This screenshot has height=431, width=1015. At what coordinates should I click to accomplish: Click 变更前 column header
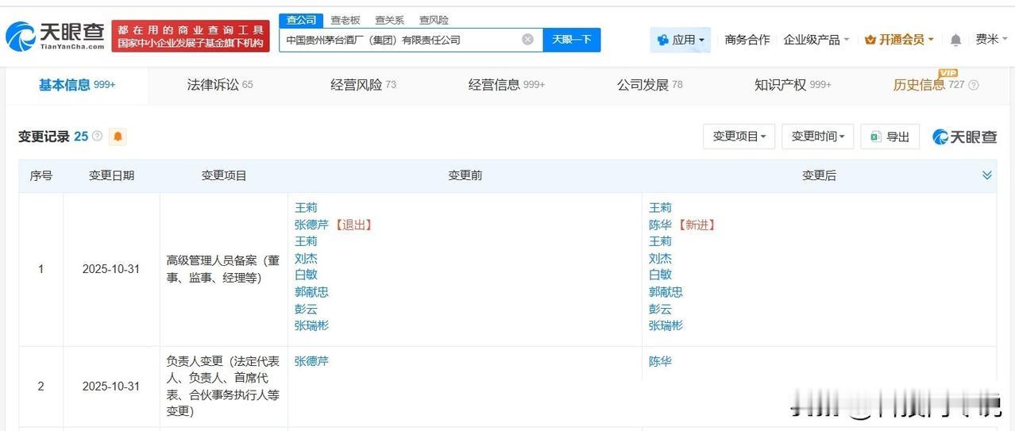[x=465, y=175]
